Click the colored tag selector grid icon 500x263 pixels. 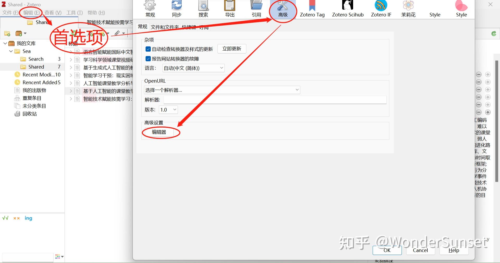pyautogui.click(x=58, y=256)
